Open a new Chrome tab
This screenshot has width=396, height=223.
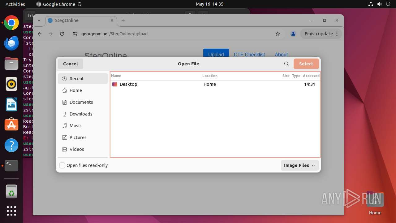pyautogui.click(x=123, y=20)
